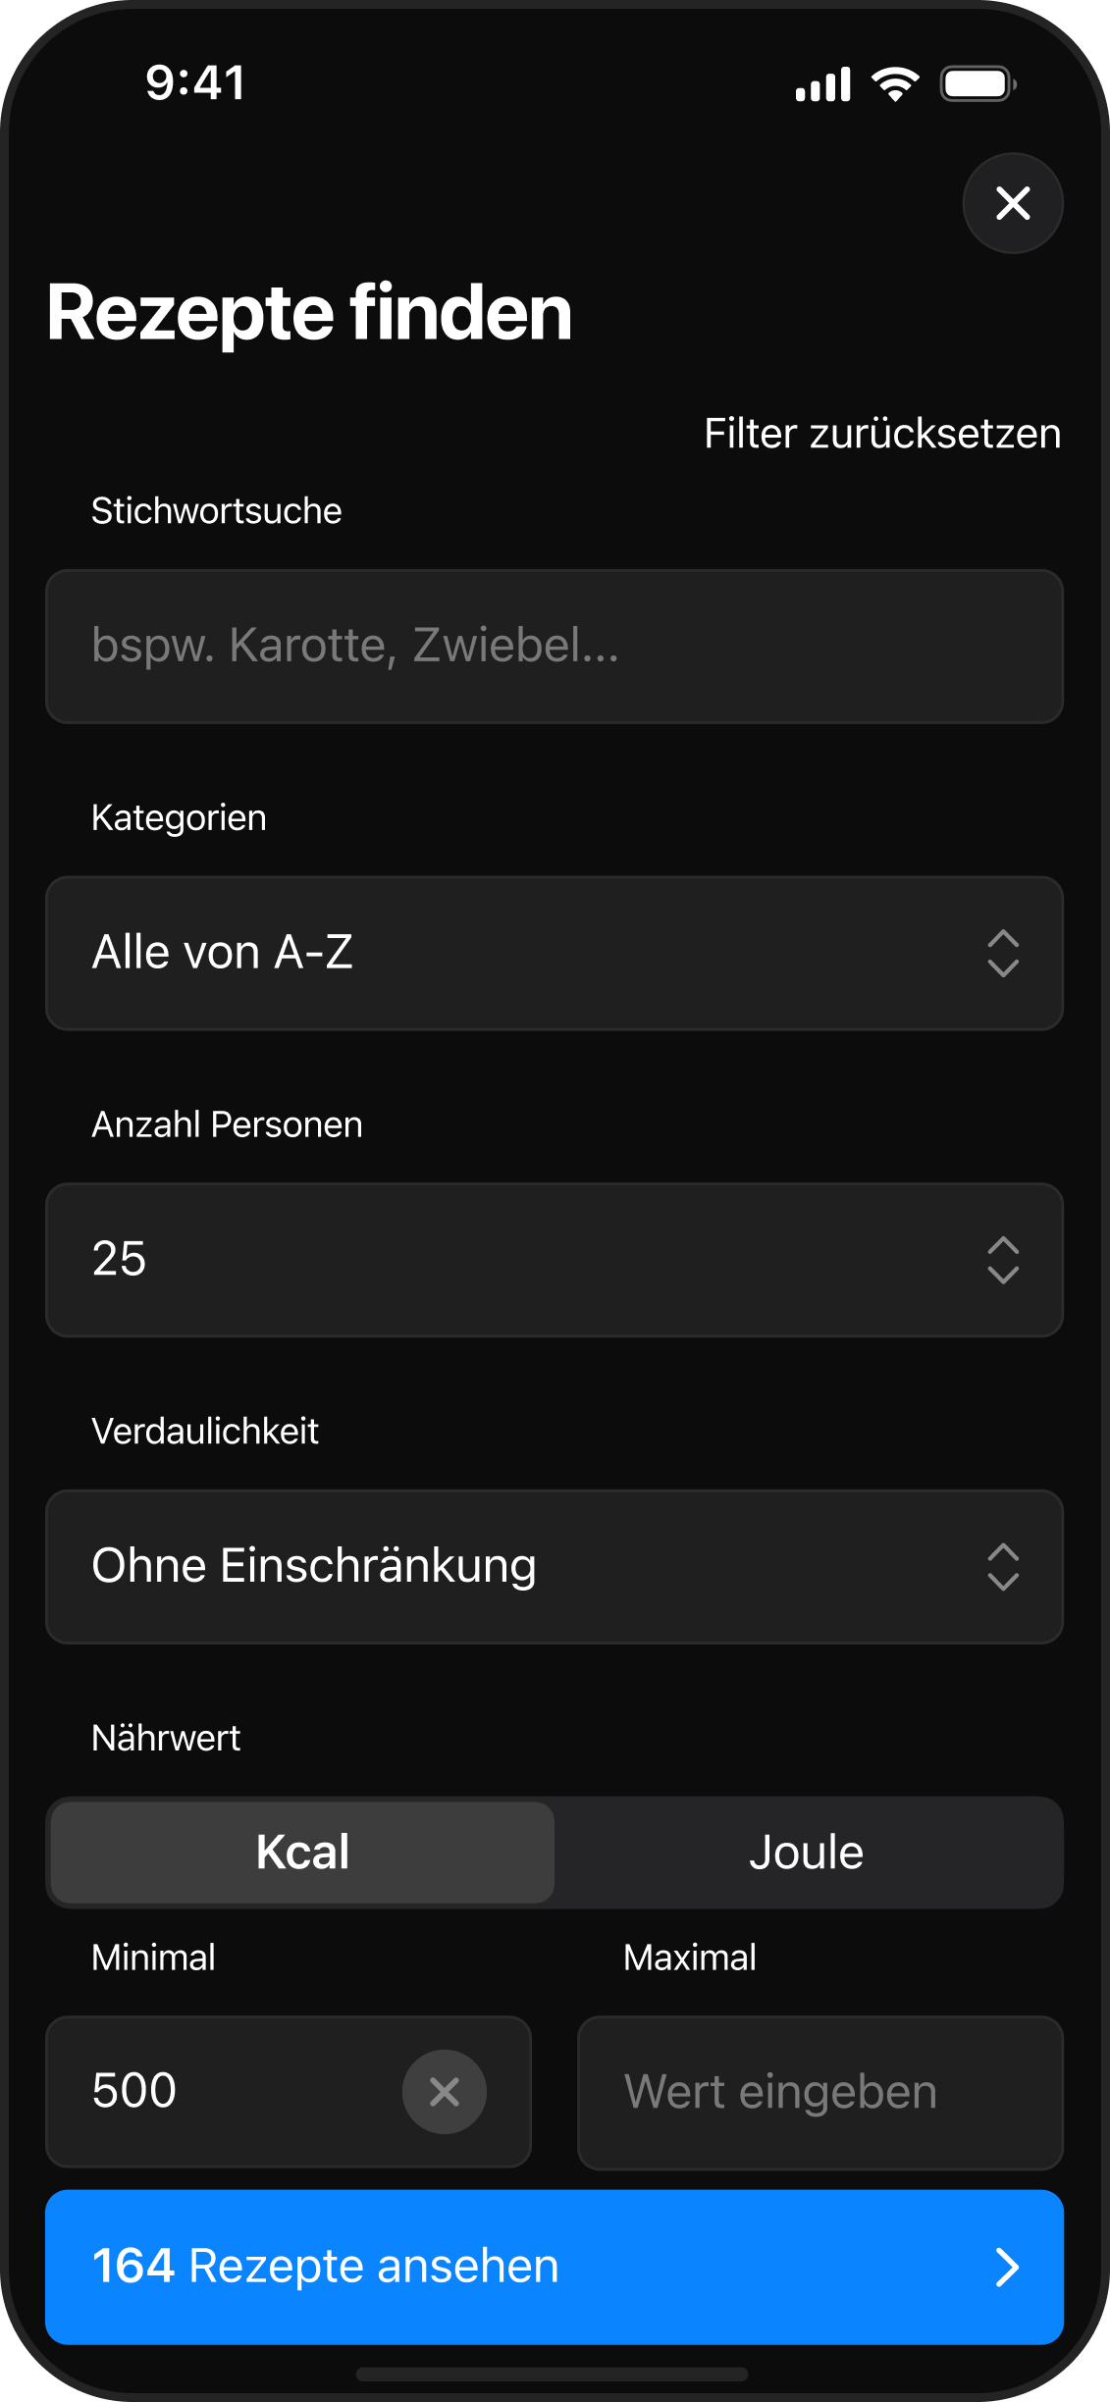Tap the battery indicator icon
Viewport: 1110px width, 2402px height.
pyautogui.click(x=978, y=84)
